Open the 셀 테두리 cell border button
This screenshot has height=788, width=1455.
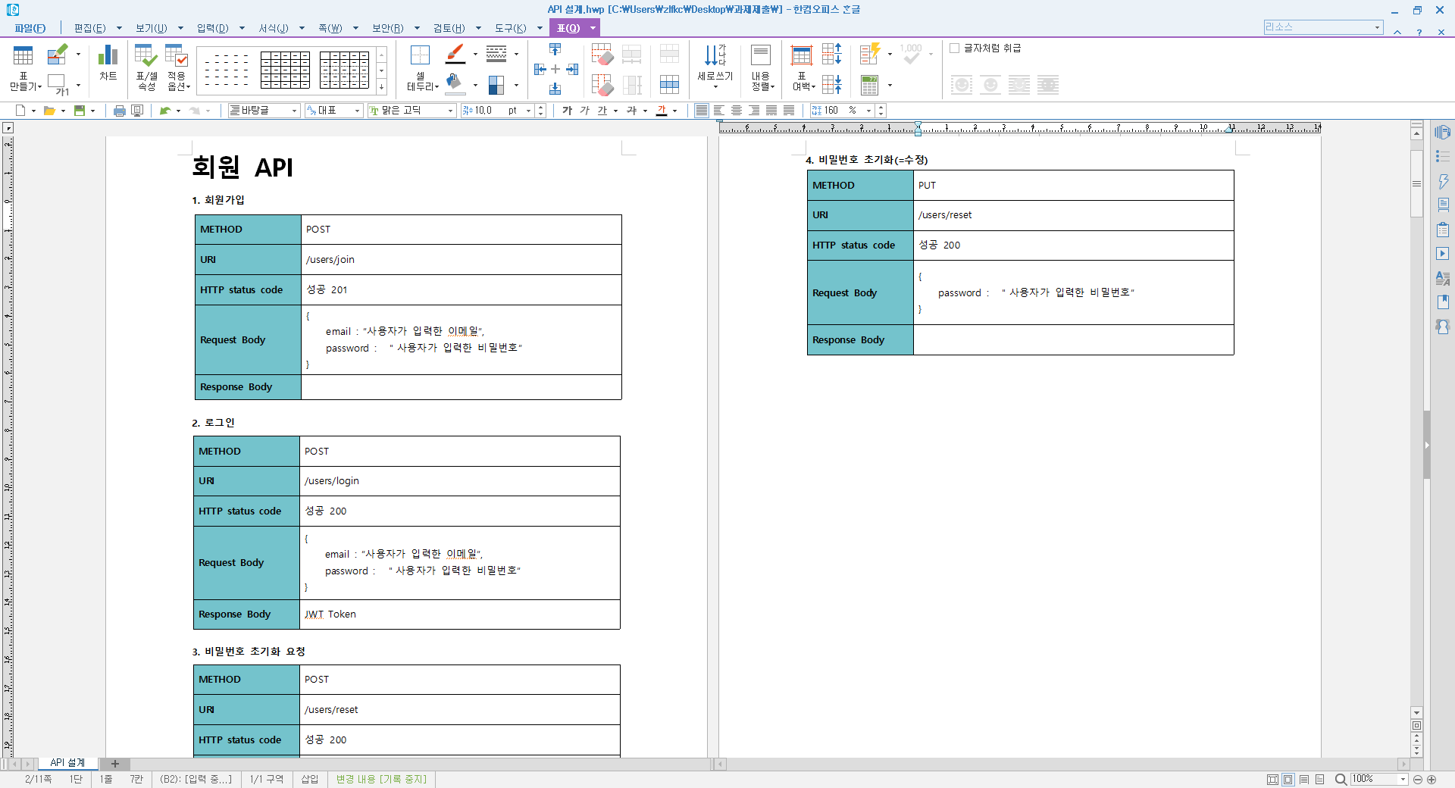point(421,67)
